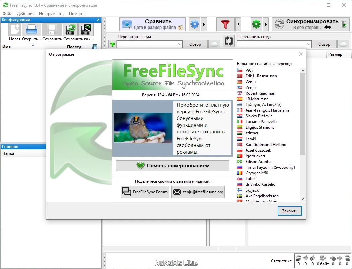Sort configurations by Имя column
Image resolution: width=352 pixels, height=269 pixels.
33,47
